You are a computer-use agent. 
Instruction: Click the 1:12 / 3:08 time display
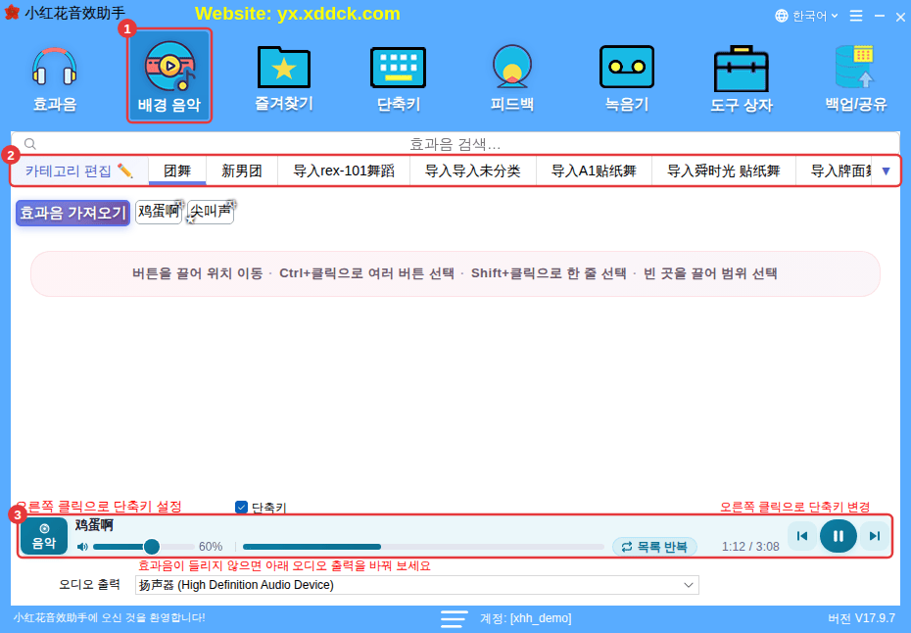(750, 547)
